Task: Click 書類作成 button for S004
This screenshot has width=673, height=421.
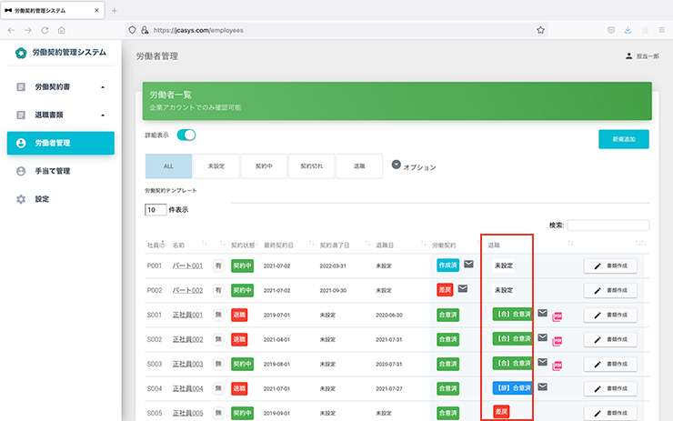Action: pyautogui.click(x=610, y=389)
